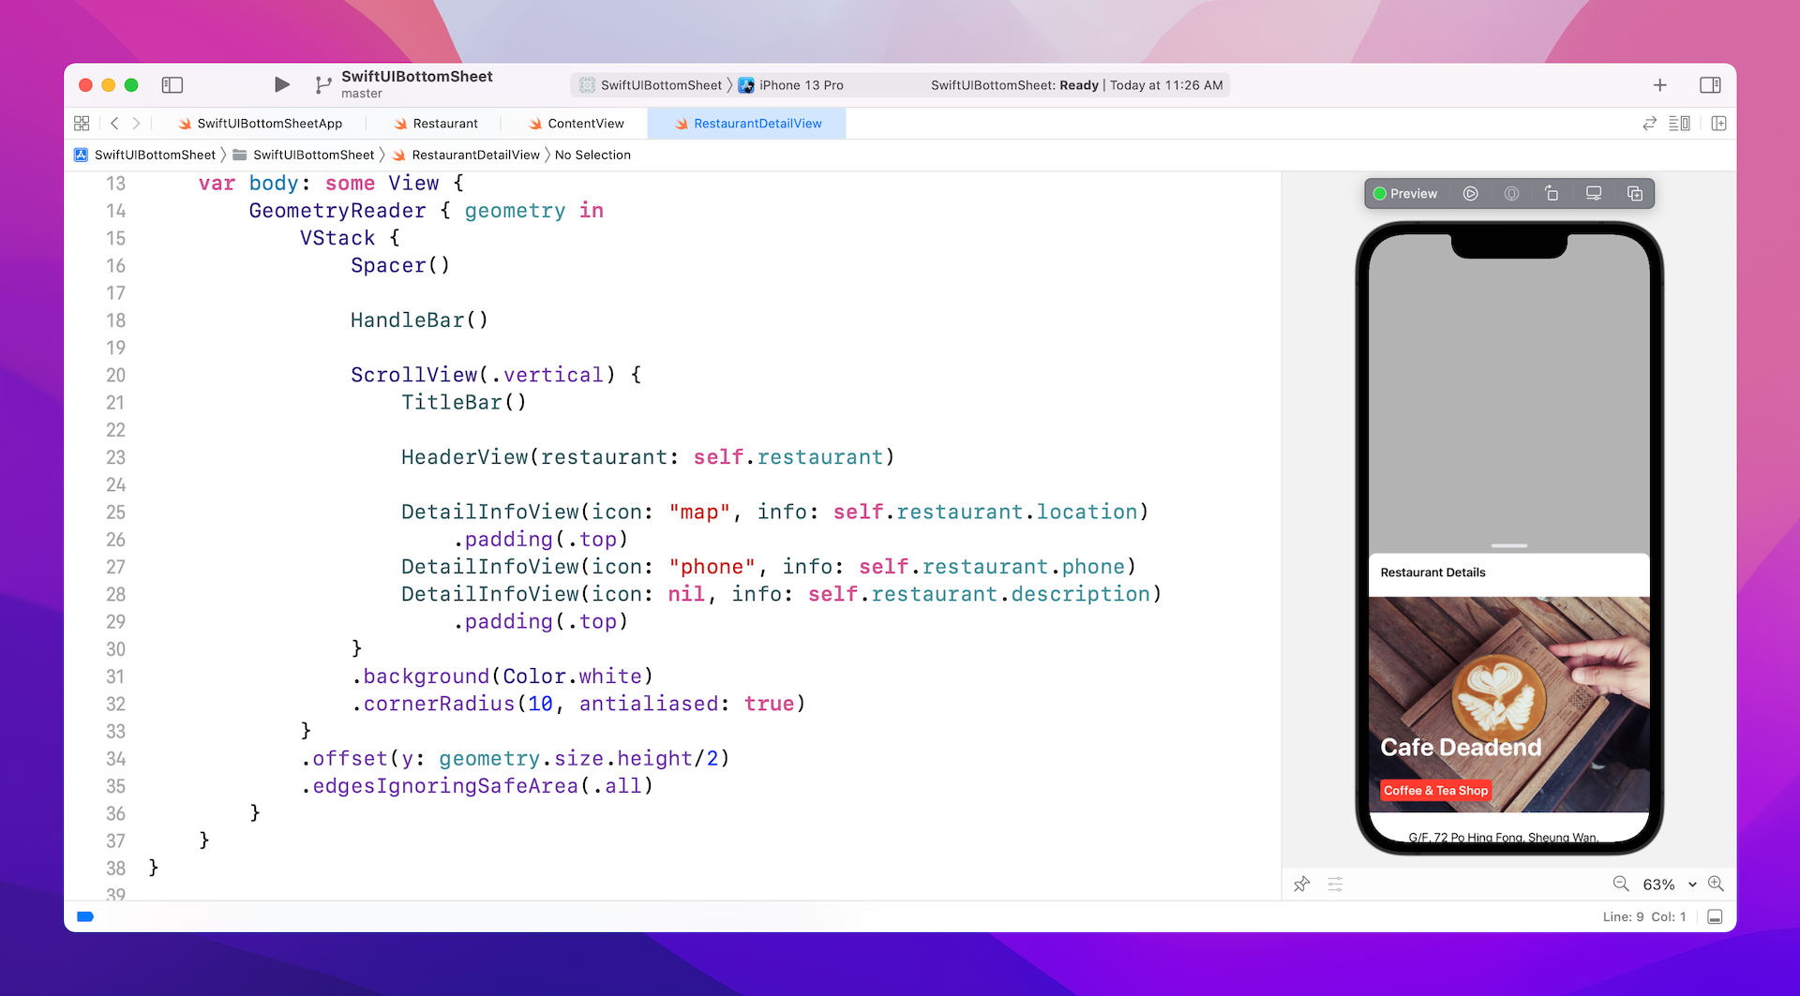Click the bottom sheet handle bar in preview

pos(1508,545)
